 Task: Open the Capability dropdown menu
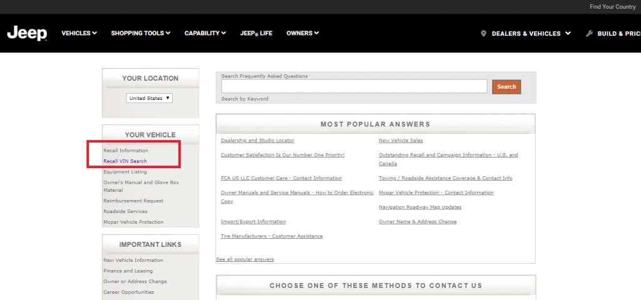(205, 33)
